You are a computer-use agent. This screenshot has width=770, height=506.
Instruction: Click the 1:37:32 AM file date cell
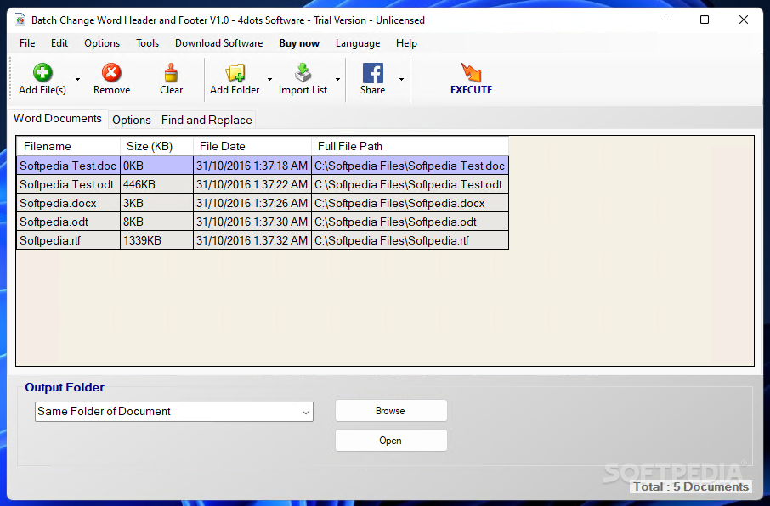click(252, 240)
